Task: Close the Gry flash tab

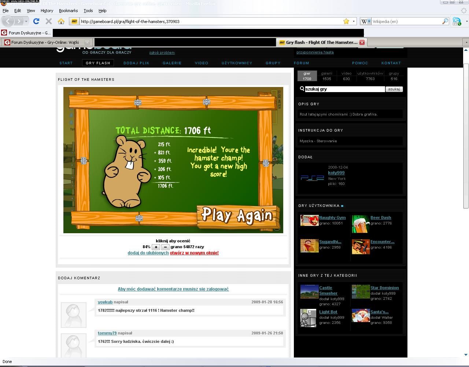Action: pyautogui.click(x=362, y=42)
